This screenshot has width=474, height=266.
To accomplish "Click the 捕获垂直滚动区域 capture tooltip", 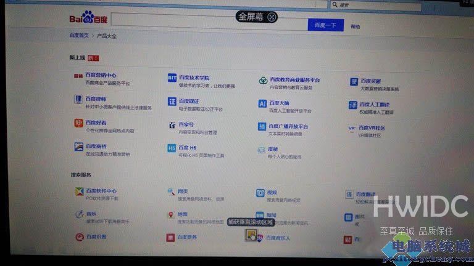I will [x=251, y=222].
